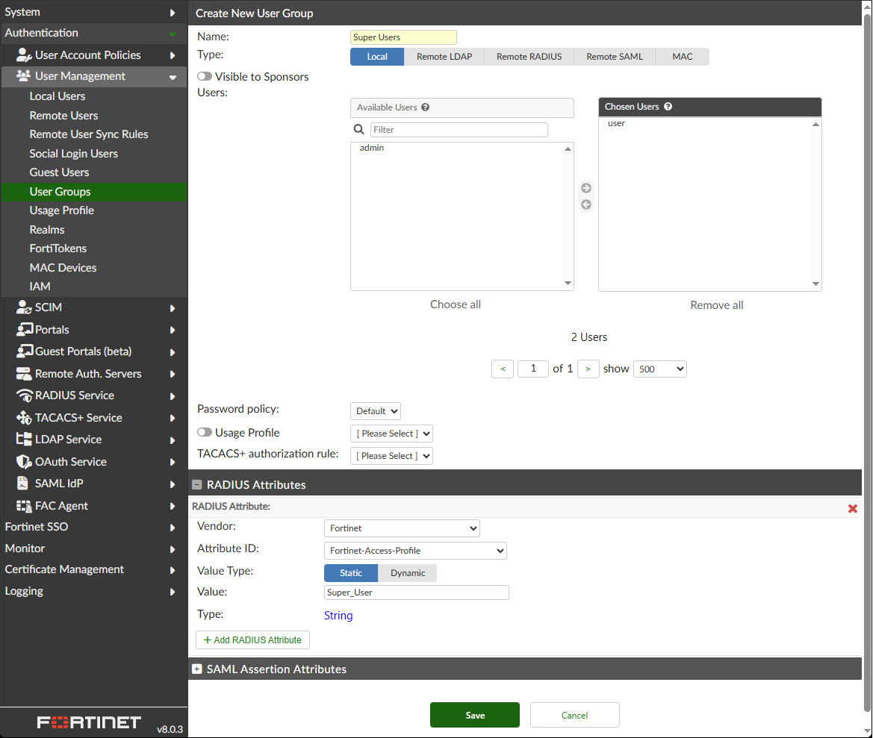This screenshot has height=738, width=873.
Task: Click the SAML IdP document icon
Action: pyautogui.click(x=22, y=484)
